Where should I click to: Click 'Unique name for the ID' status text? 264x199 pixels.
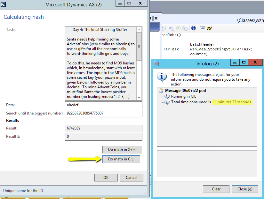pos(23,191)
